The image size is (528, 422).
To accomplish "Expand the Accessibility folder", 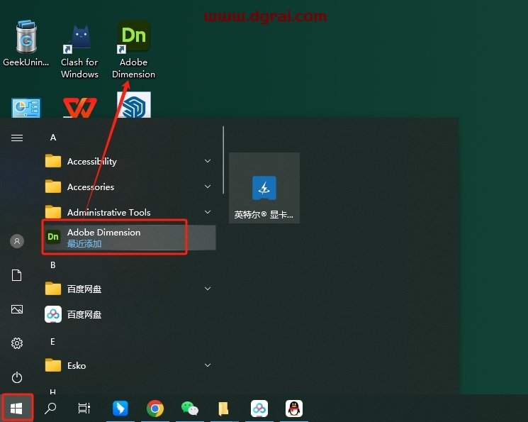I will click(129, 162).
